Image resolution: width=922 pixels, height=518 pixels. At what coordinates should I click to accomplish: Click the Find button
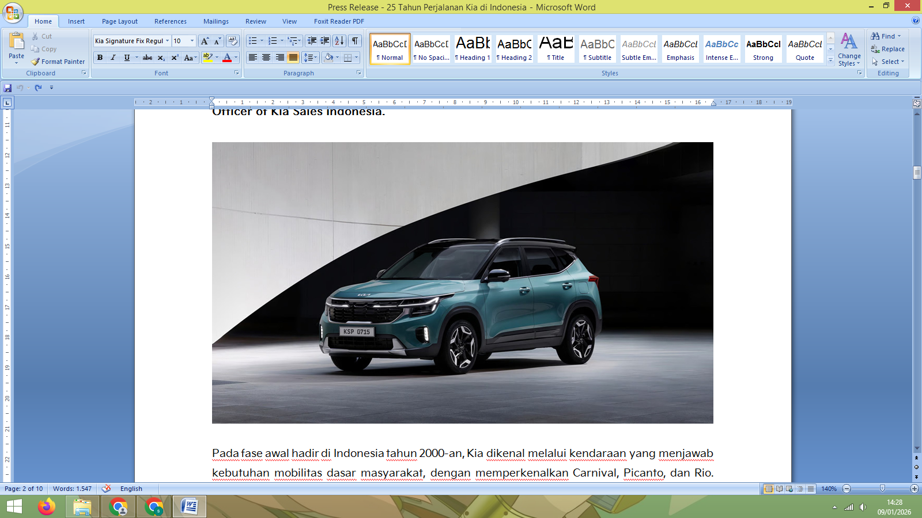tap(886, 36)
